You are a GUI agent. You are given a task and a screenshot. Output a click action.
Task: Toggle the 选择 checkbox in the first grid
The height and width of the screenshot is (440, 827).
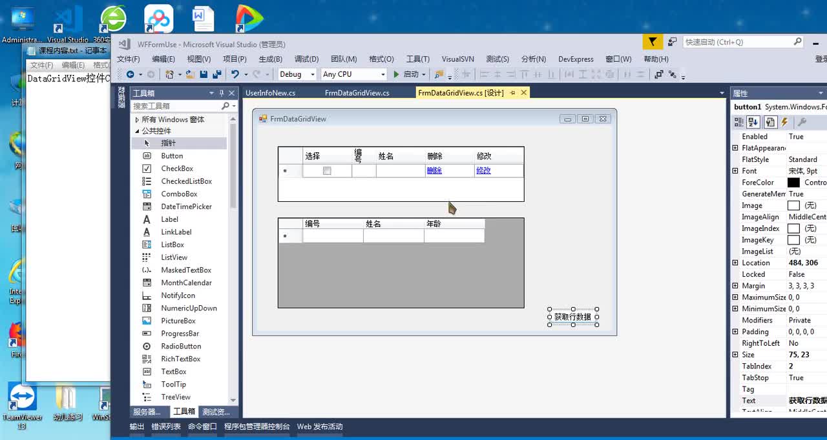(327, 171)
